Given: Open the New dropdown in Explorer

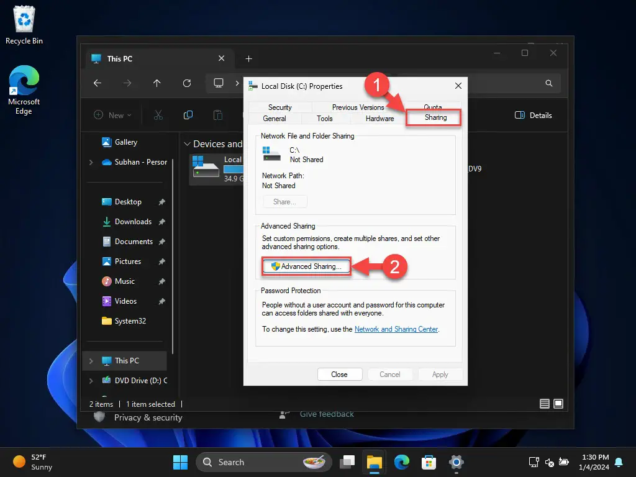Looking at the screenshot, I should coord(112,115).
